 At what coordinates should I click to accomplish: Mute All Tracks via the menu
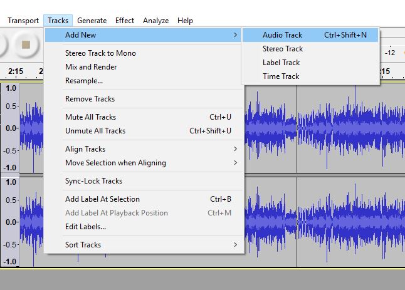click(90, 117)
